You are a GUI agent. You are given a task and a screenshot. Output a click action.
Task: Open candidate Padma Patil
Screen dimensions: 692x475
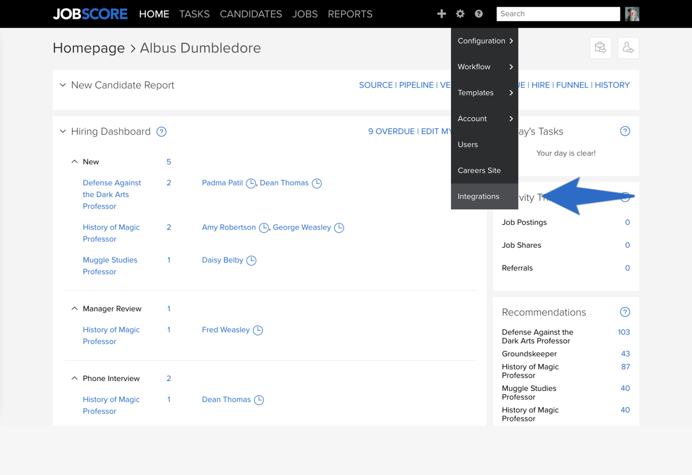click(222, 183)
